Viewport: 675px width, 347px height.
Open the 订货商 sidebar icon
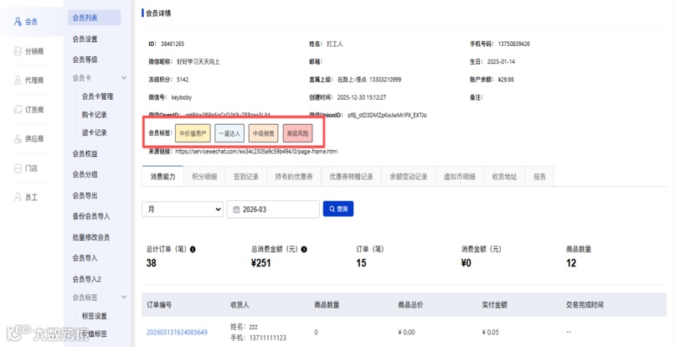(x=18, y=110)
